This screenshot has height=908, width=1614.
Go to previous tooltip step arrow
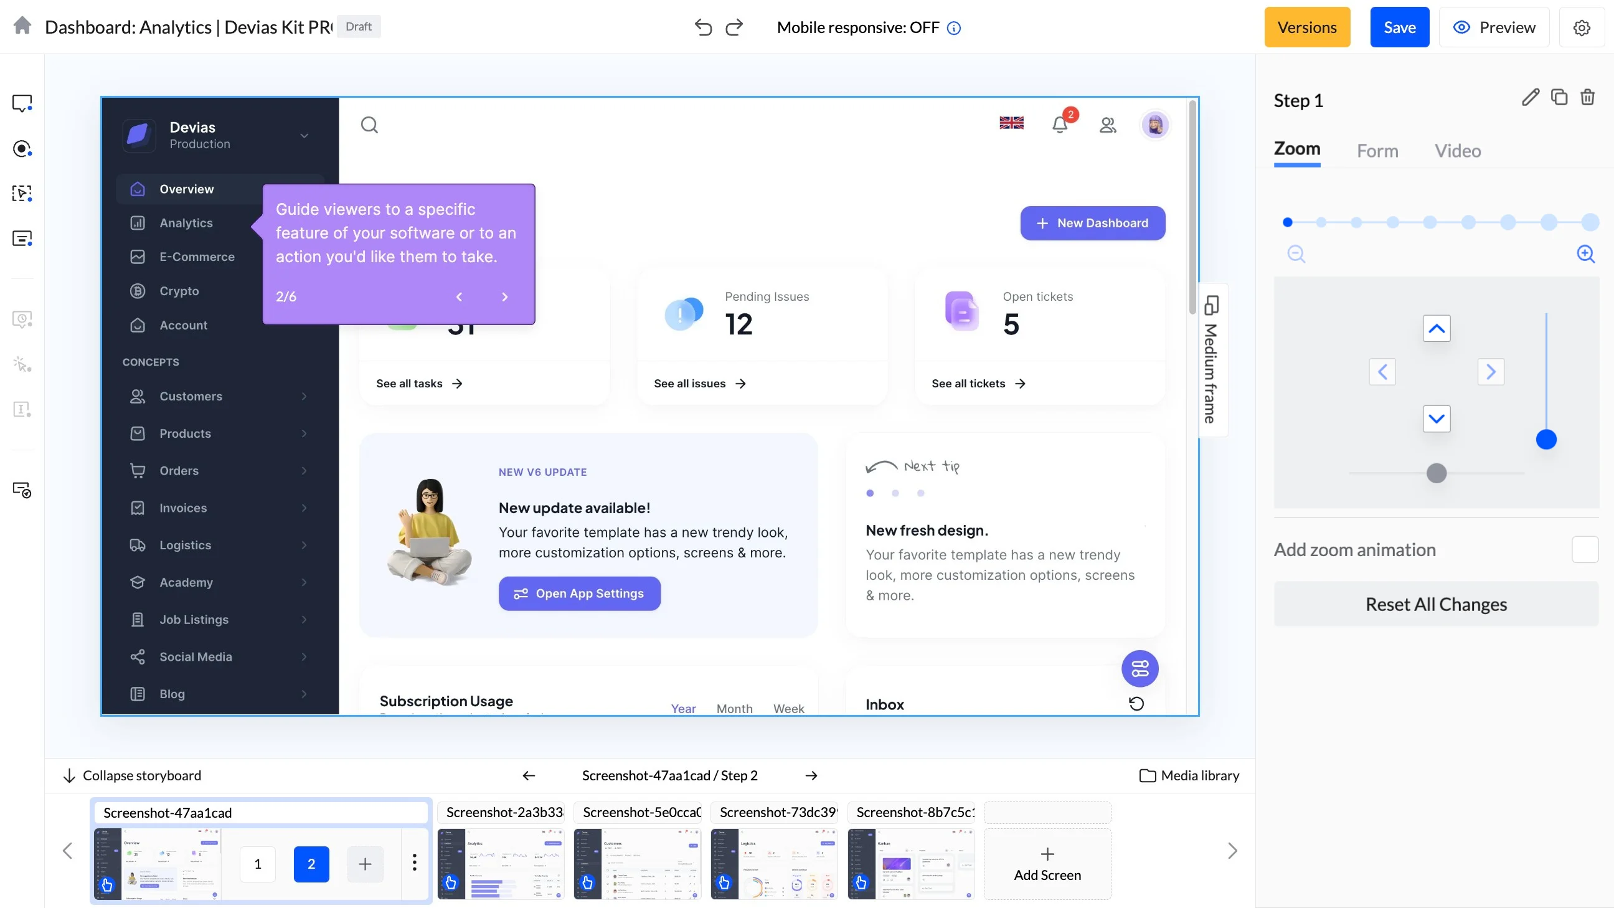(x=459, y=297)
